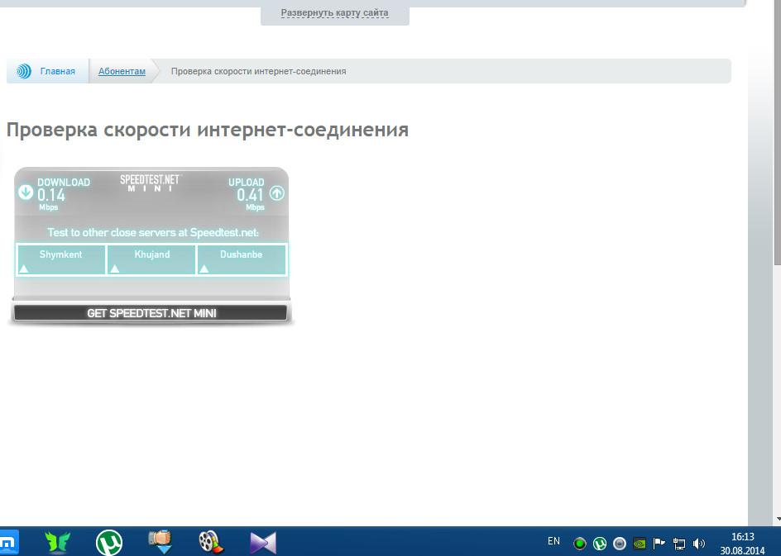
Task: Click the page heading Проверка скорости интернет-соединения
Action: [x=207, y=130]
